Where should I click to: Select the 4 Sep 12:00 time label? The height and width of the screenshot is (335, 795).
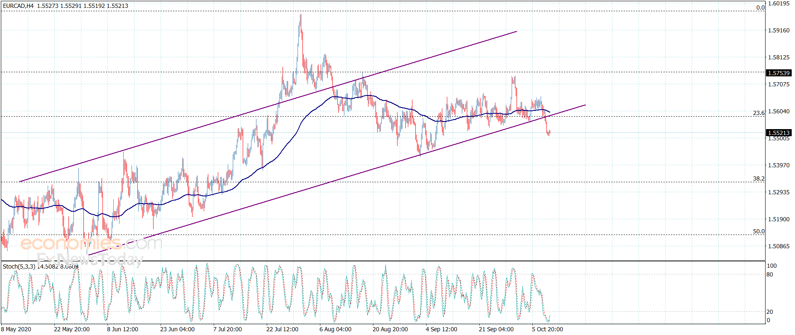click(x=441, y=329)
